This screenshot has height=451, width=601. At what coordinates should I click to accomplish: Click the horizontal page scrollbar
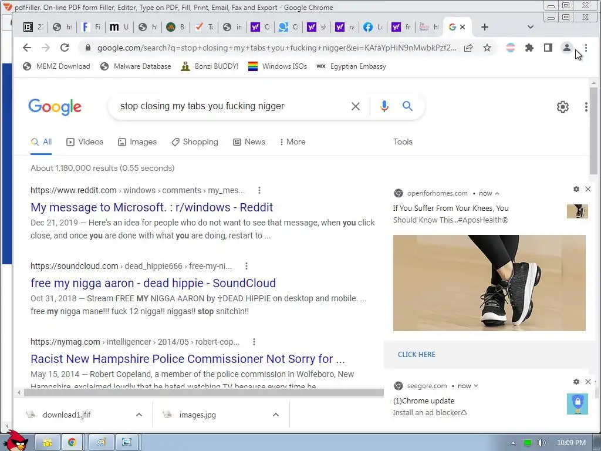point(204,392)
